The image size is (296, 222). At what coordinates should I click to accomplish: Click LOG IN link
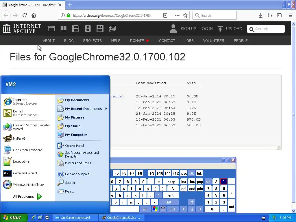[206, 29]
